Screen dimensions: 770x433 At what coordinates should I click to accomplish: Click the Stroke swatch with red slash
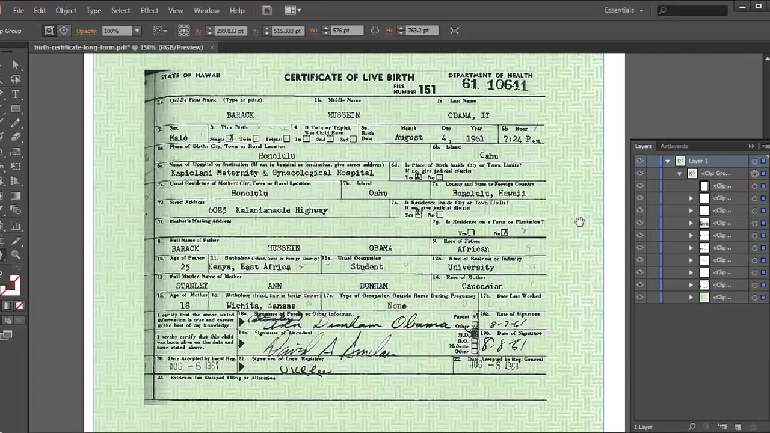[13, 285]
